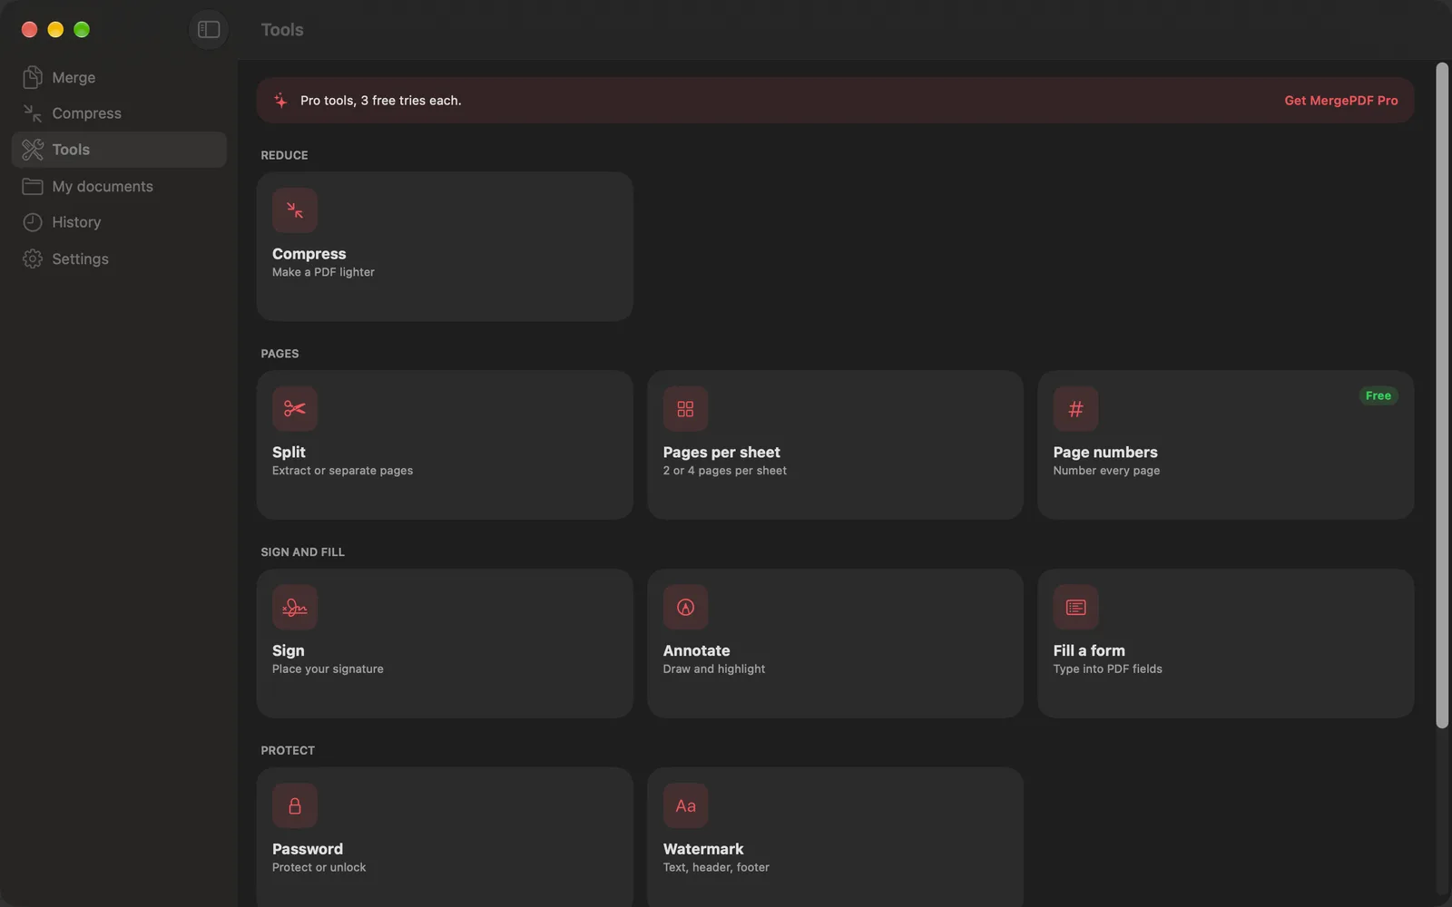Click the 'Make a PDF lighter' description

323,272
